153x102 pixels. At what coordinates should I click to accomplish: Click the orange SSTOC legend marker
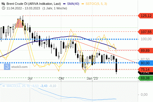83,4
